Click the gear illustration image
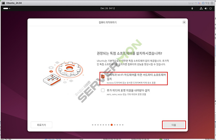This screenshot has height=140, width=216. (x=63, y=74)
